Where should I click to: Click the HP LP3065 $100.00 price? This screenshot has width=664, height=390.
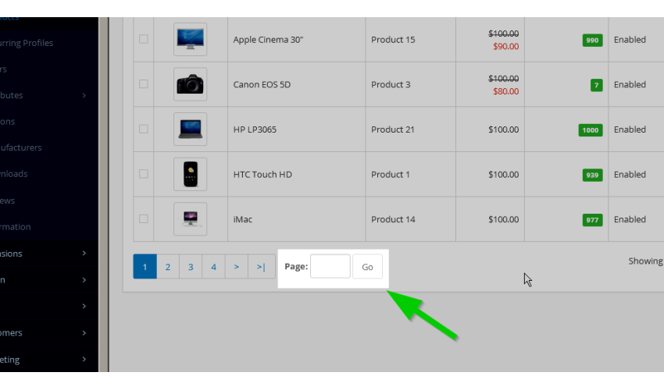coord(504,129)
